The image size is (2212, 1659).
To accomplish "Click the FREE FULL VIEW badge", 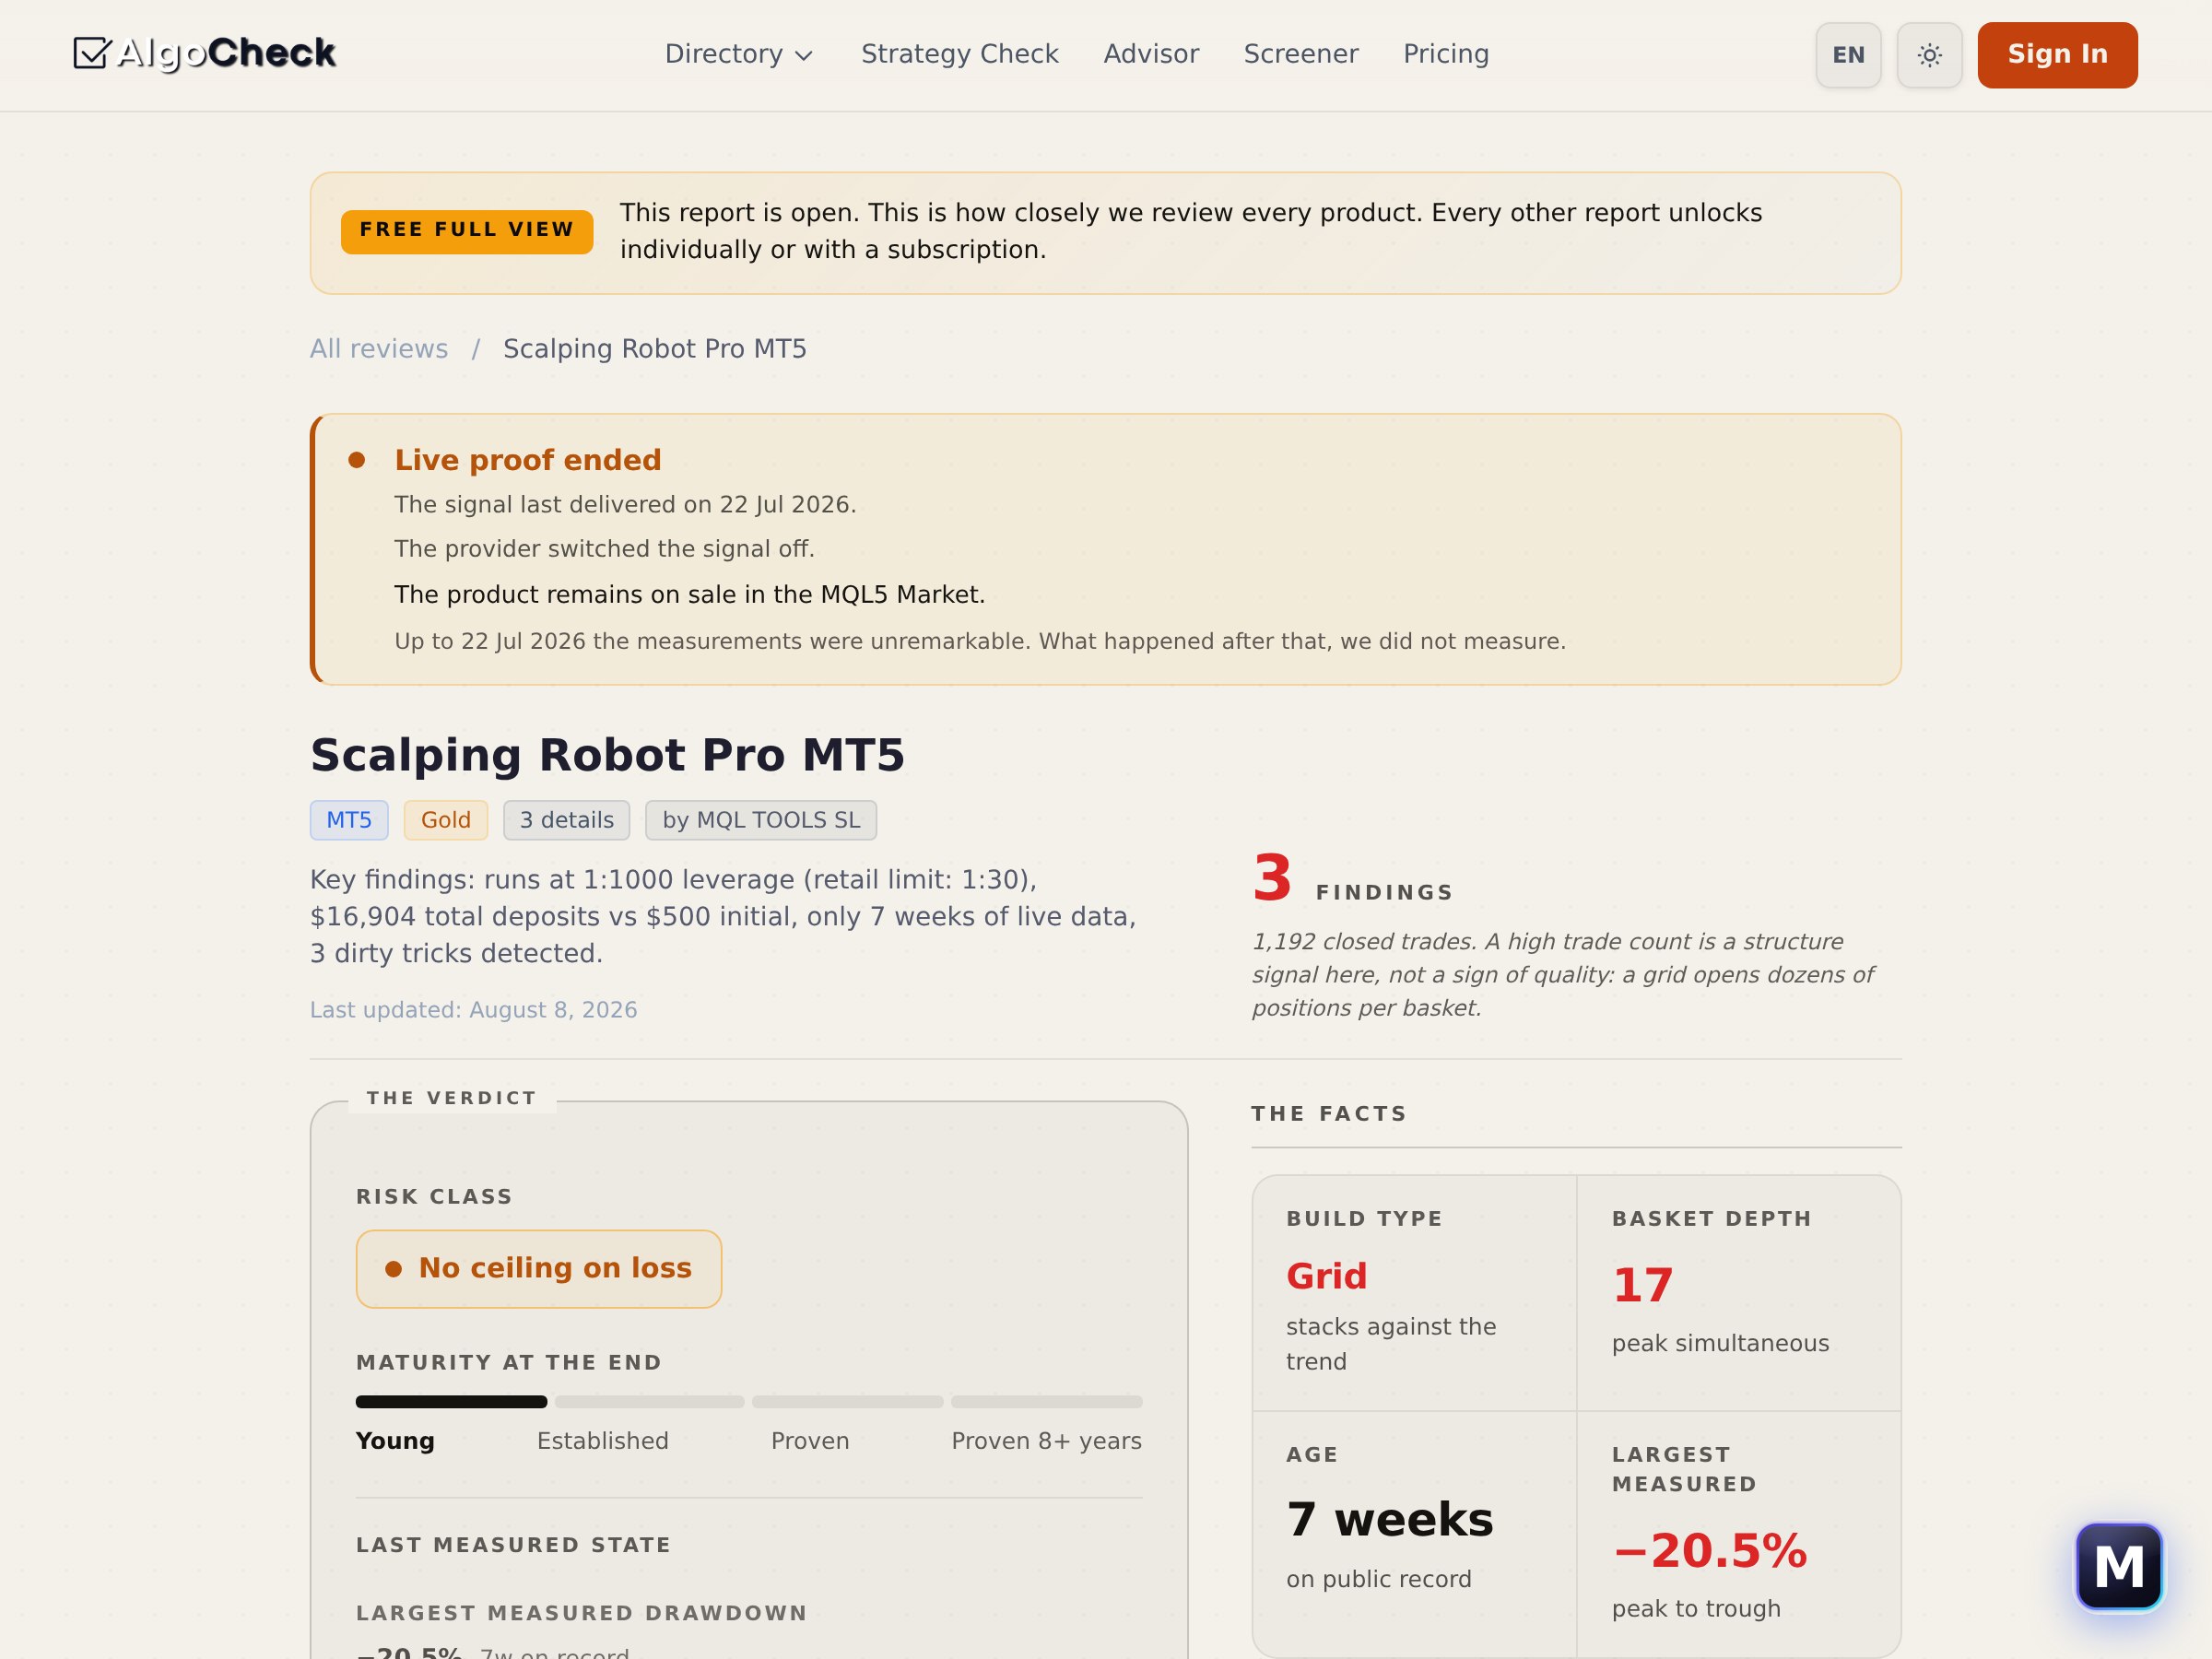I will point(467,232).
